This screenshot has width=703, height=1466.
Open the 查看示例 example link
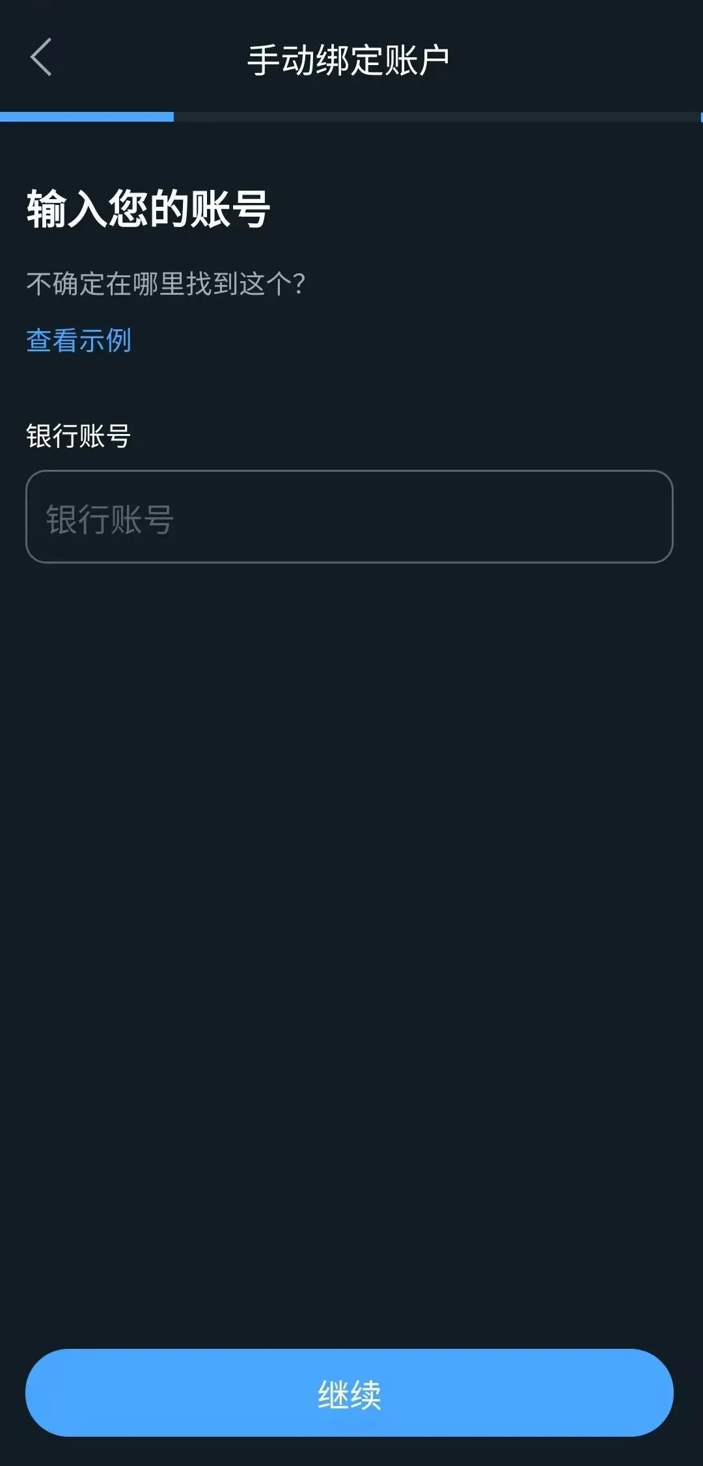[x=79, y=340]
